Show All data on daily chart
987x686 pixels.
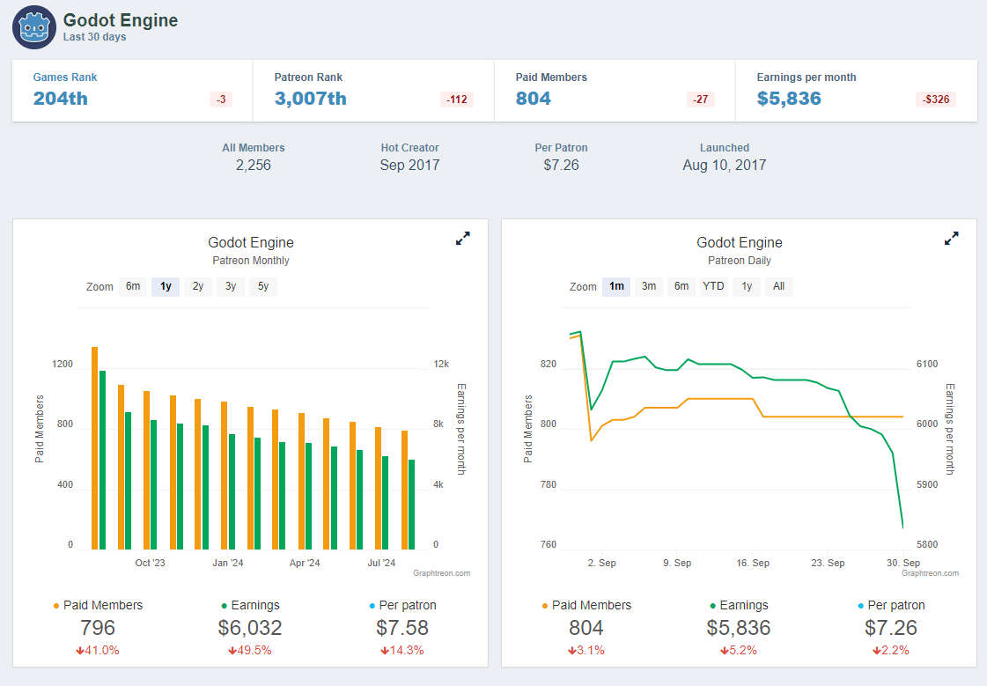(x=779, y=286)
